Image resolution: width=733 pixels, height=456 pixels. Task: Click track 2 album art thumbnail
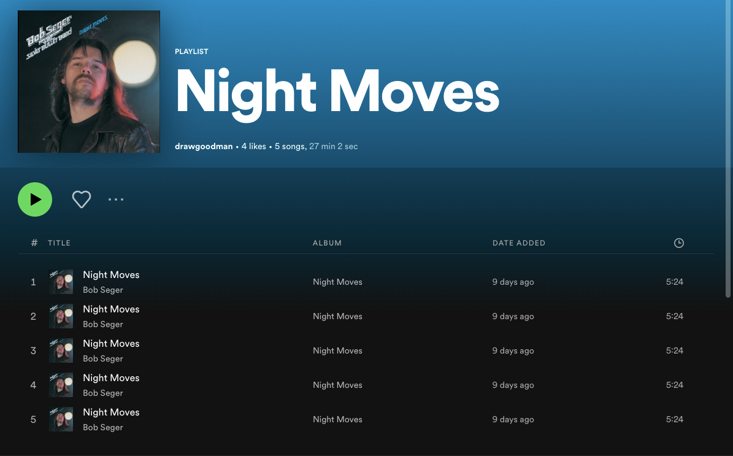point(61,316)
